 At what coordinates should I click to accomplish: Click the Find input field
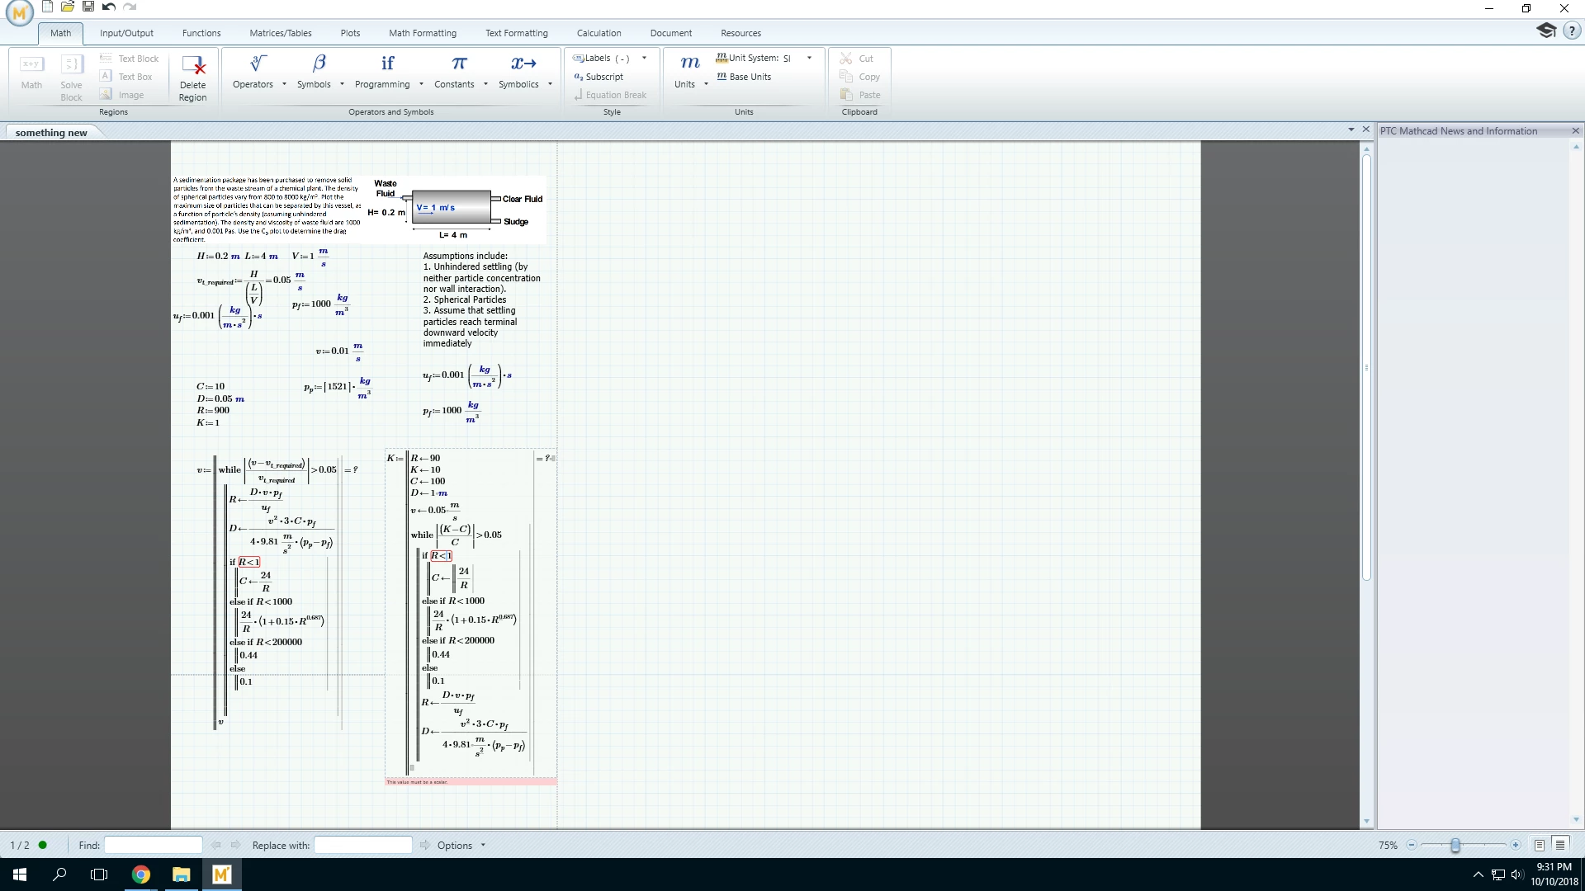(x=154, y=845)
